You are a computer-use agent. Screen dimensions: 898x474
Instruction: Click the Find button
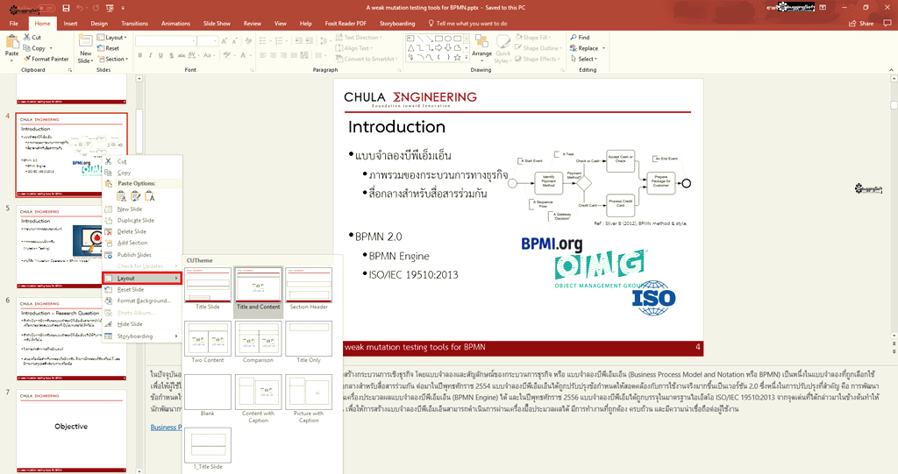pyautogui.click(x=580, y=37)
